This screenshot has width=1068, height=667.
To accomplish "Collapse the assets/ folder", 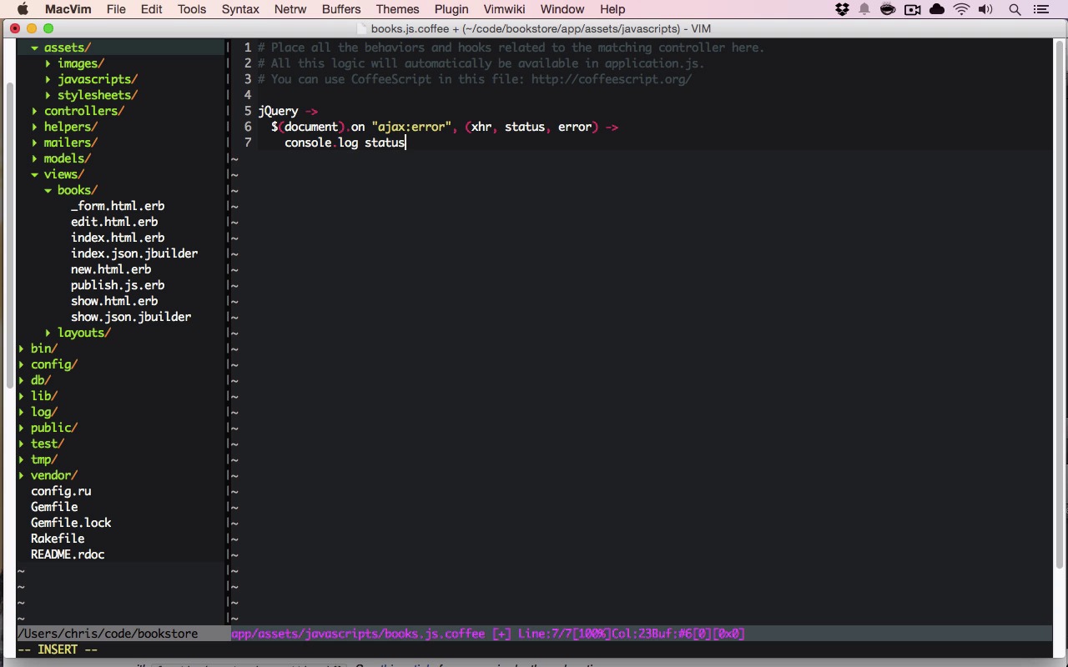I will coord(34,48).
